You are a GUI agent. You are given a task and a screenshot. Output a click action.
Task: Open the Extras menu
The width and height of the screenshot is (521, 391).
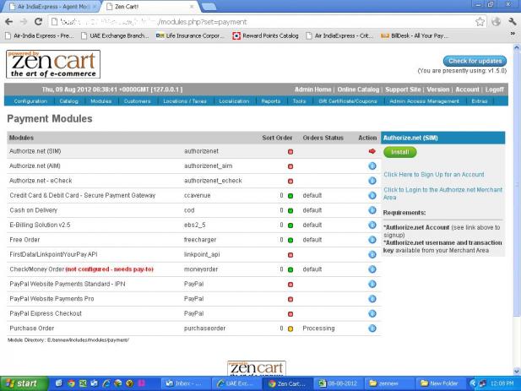point(479,101)
